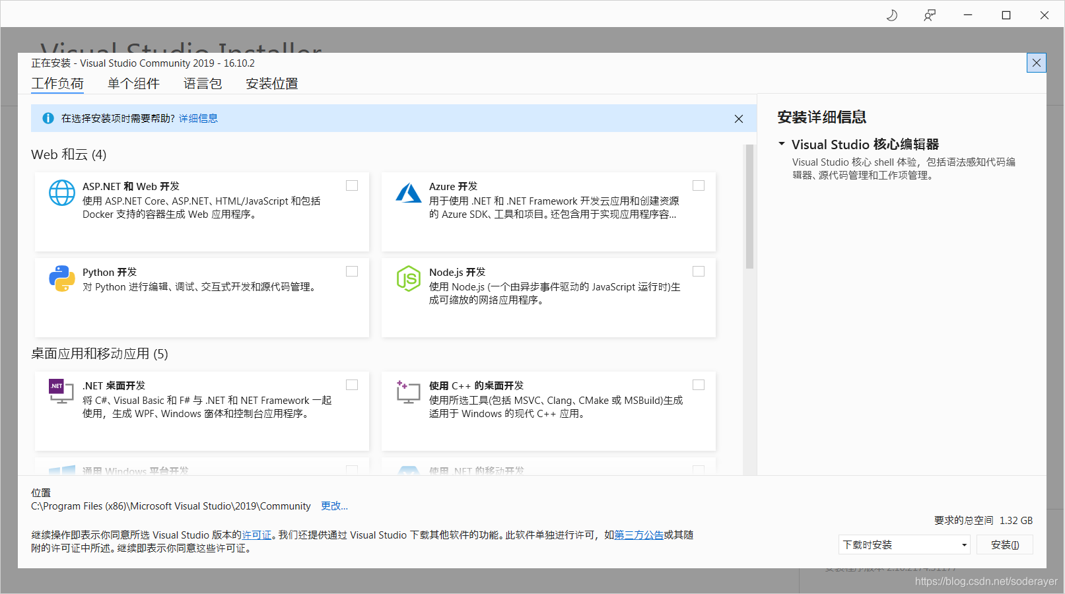Select the Node.js 开发 card title

pyautogui.click(x=457, y=272)
